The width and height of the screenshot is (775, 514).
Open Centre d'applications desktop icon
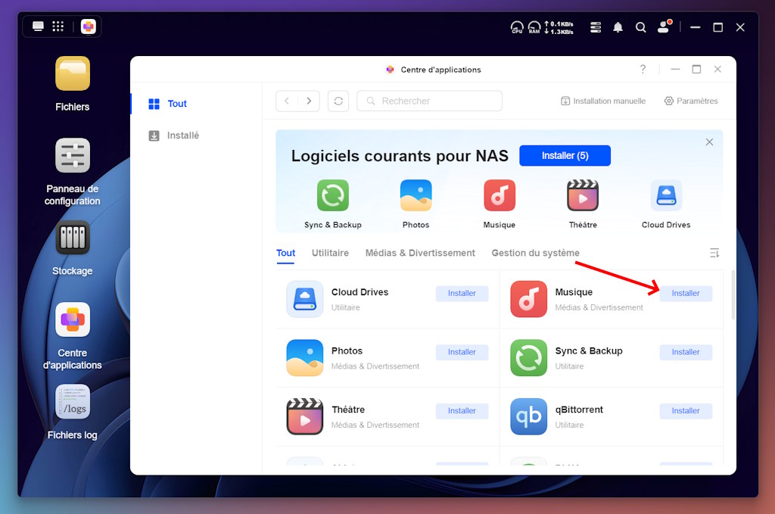coord(72,319)
